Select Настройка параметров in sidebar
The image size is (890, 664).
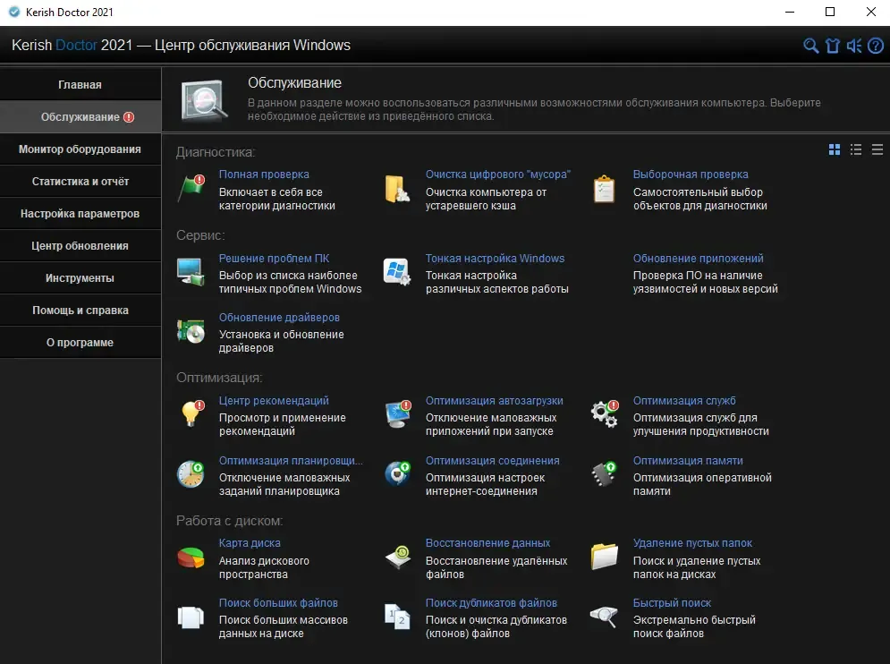(x=80, y=214)
